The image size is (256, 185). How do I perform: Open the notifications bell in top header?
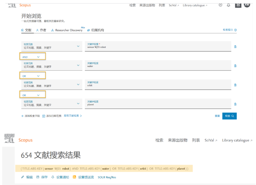point(228,5)
